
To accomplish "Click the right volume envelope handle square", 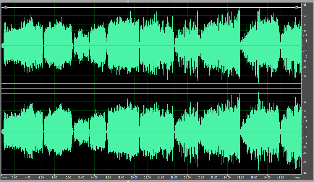I will click(x=297, y=7).
